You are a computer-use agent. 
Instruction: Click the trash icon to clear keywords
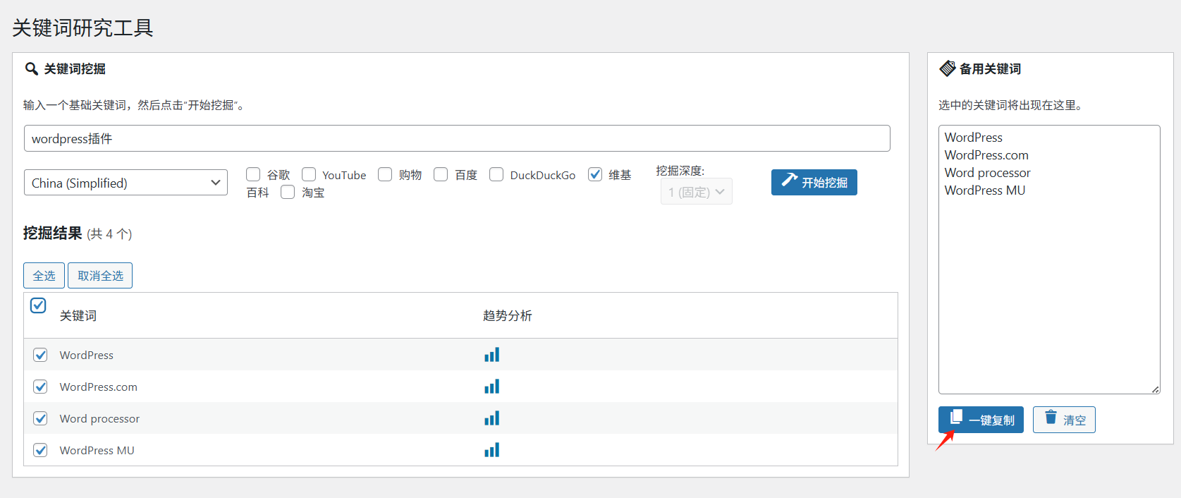click(1051, 418)
